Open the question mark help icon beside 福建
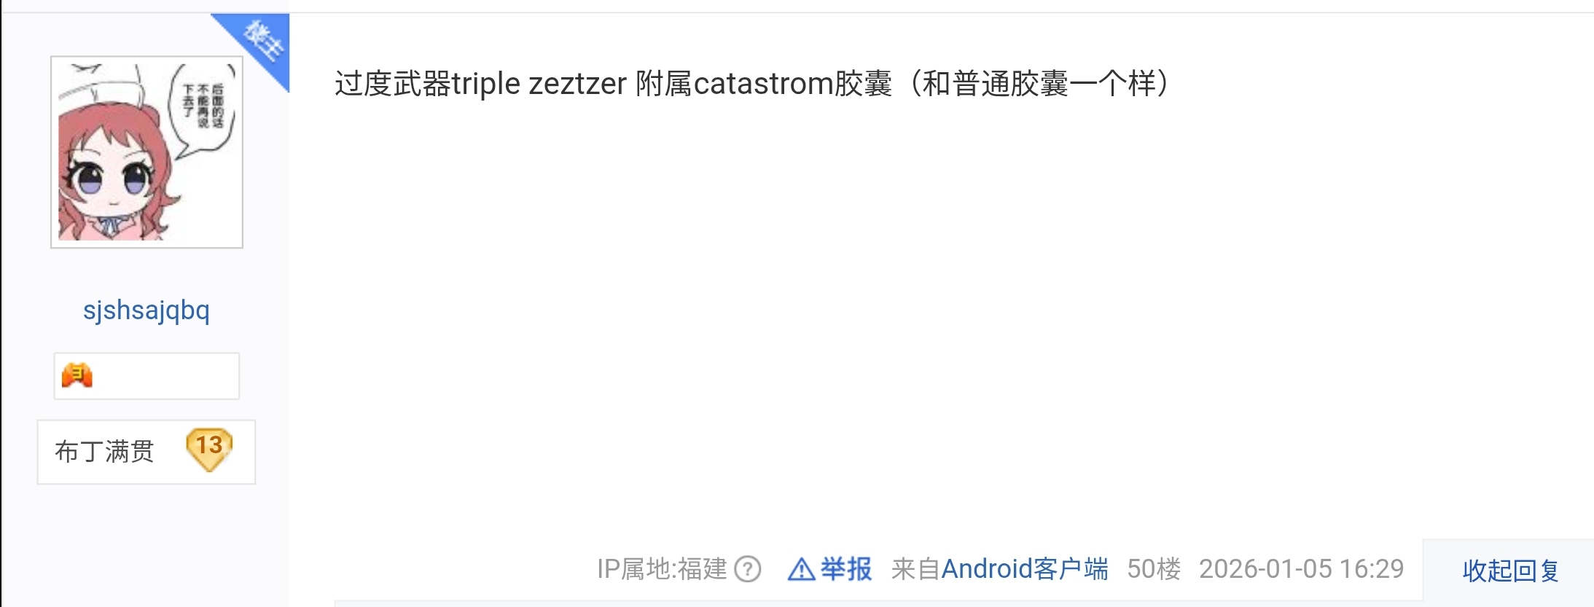Image resolution: width=1594 pixels, height=607 pixels. click(x=747, y=569)
